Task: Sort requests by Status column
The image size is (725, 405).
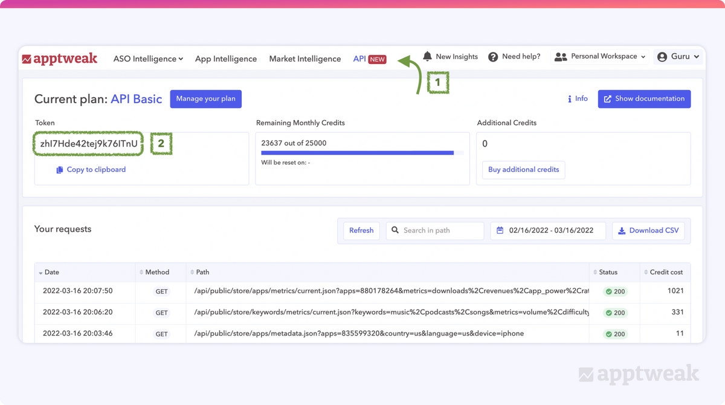Action: click(x=614, y=272)
